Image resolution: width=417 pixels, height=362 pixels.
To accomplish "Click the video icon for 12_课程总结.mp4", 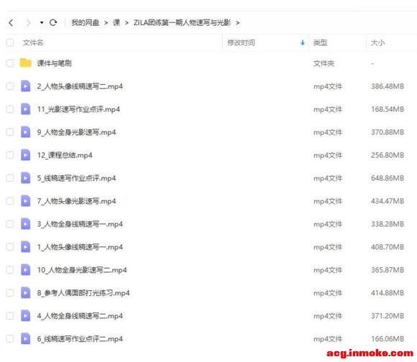I will tap(26, 155).
